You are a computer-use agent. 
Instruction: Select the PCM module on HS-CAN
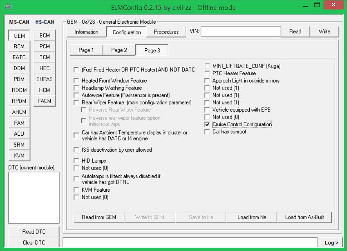45,47
